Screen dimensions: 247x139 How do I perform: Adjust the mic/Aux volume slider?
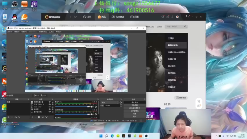pos(72,107)
